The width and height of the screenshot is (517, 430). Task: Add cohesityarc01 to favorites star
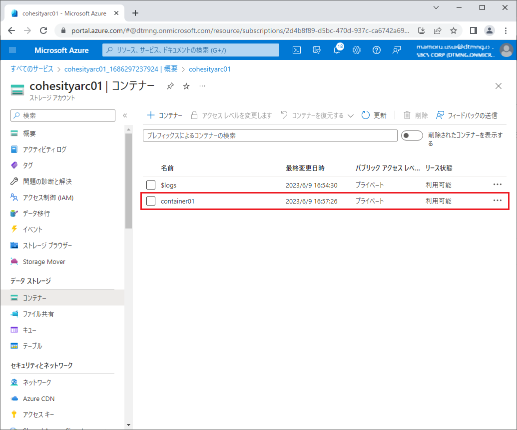click(186, 86)
